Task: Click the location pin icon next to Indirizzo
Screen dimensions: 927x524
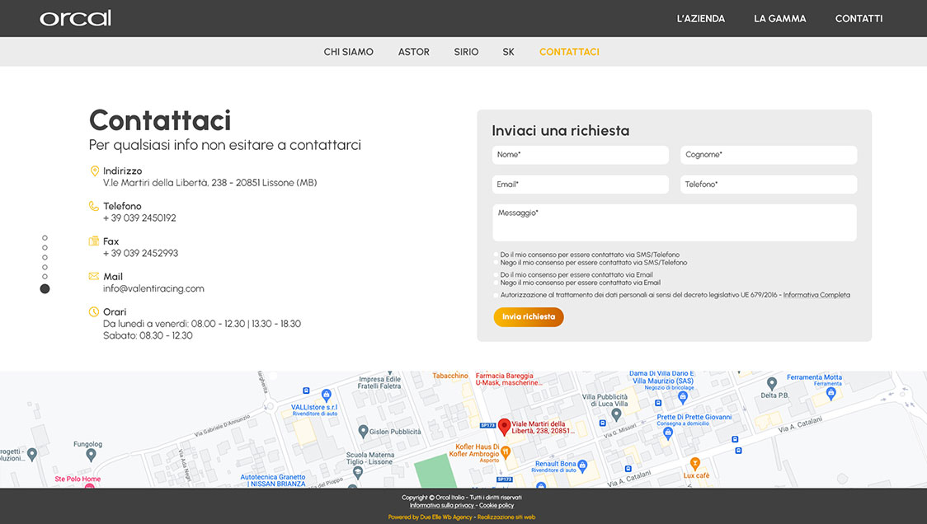Action: [94, 171]
